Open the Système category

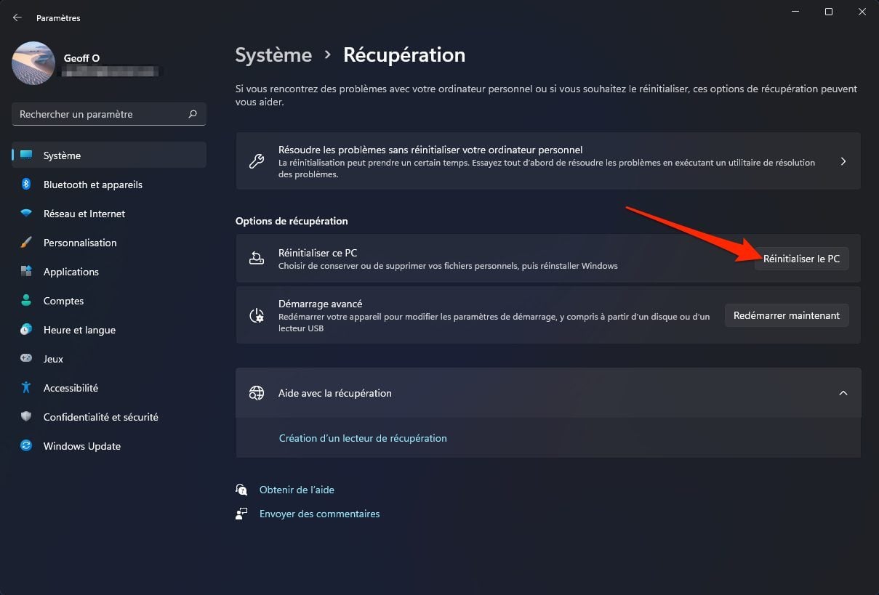(x=109, y=155)
